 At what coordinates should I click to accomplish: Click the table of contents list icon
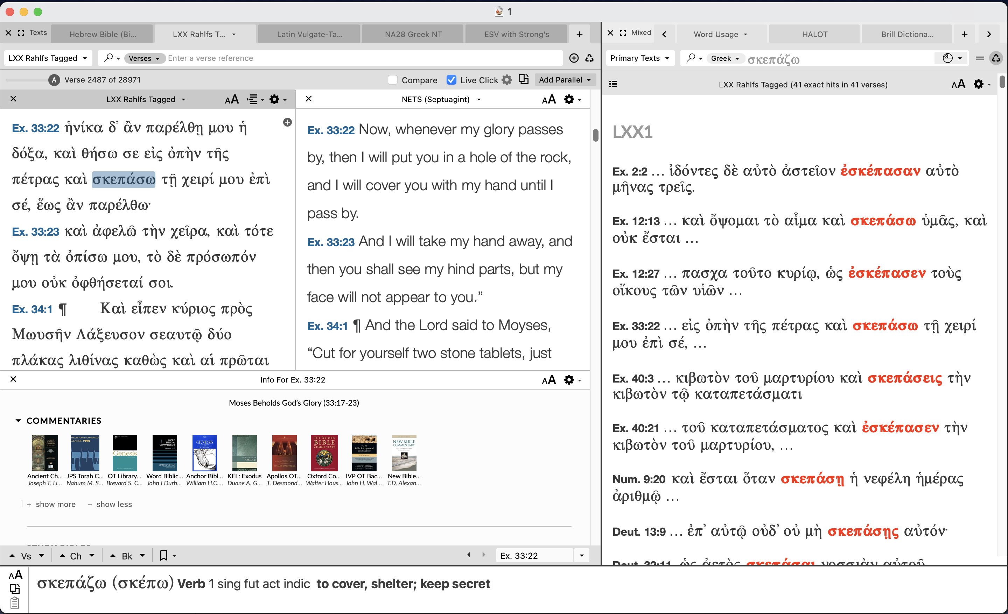[613, 85]
